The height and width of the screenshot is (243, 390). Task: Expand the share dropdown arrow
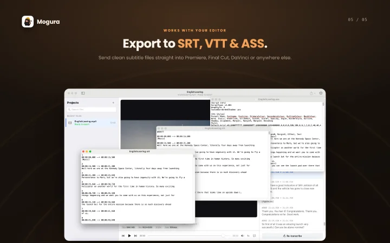click(315, 93)
